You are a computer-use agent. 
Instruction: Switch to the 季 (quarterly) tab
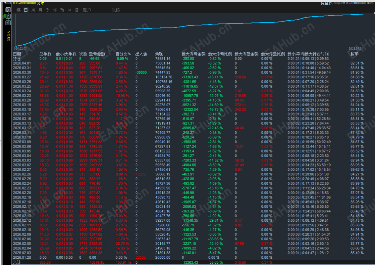click(x=48, y=10)
